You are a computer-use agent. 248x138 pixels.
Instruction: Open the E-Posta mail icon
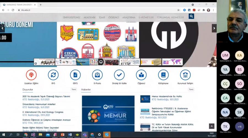pos(97,75)
